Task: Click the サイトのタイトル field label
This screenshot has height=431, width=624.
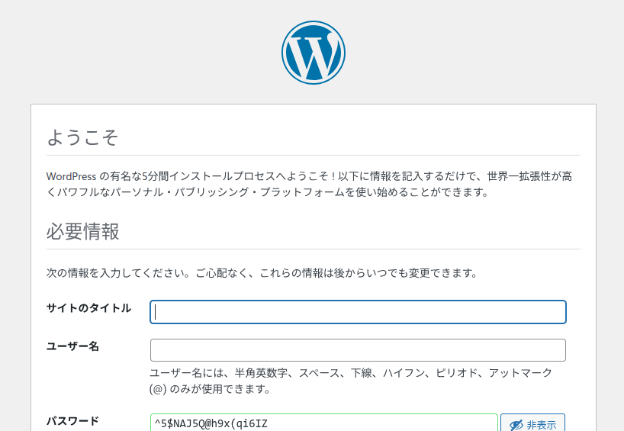Action: (x=88, y=308)
